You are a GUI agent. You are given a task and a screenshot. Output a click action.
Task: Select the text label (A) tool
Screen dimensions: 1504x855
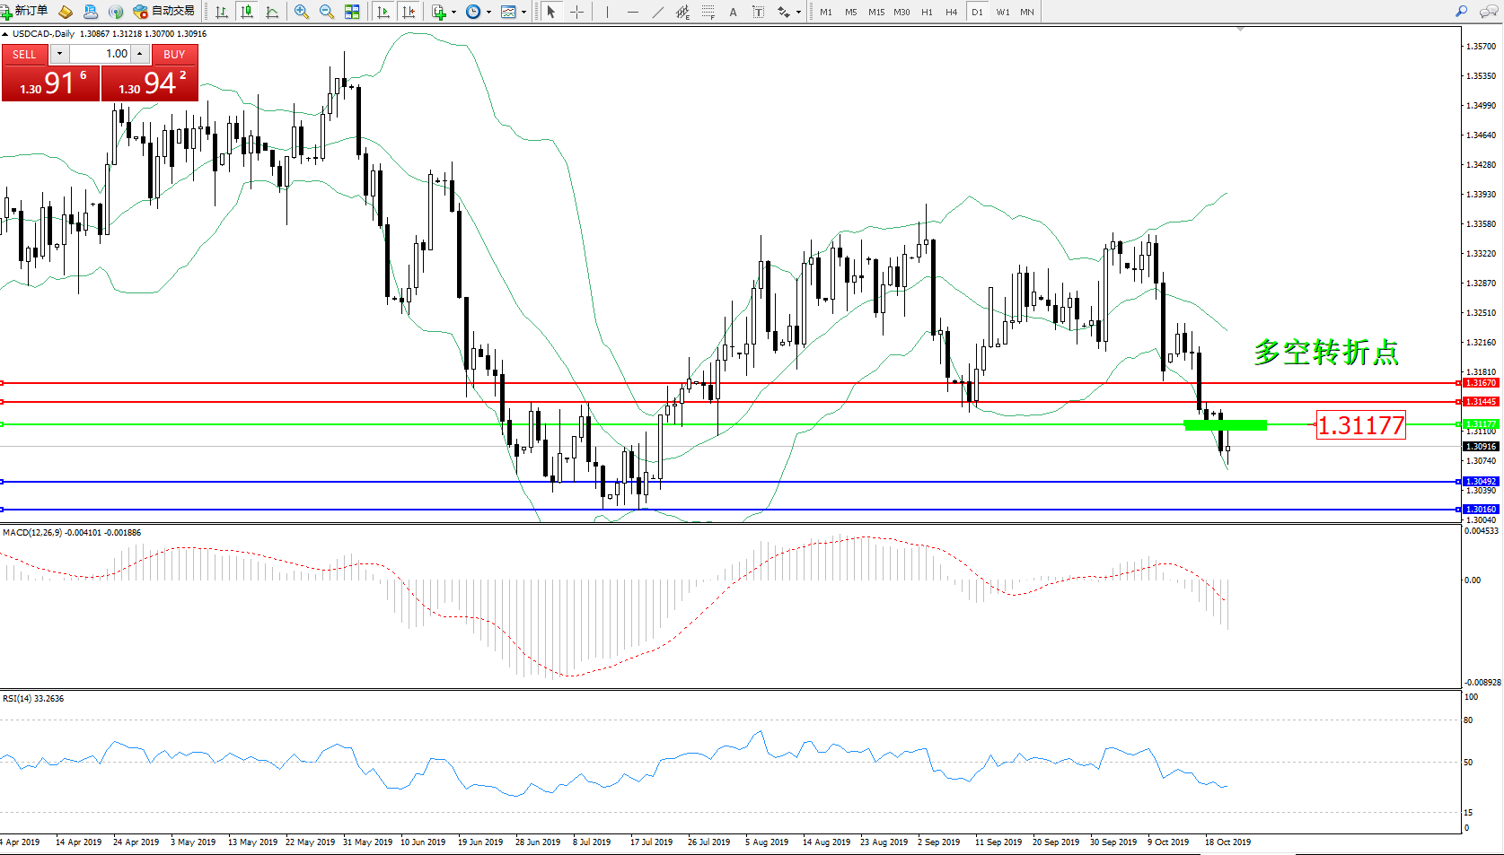733,12
